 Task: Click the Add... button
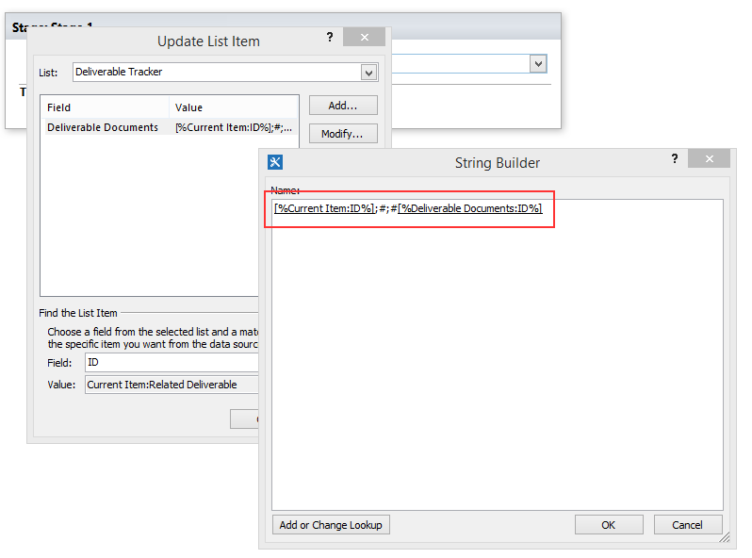[x=343, y=106]
